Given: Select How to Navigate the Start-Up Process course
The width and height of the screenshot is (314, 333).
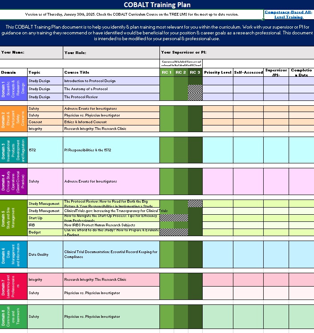Looking at the screenshot, I should click(111, 218).
